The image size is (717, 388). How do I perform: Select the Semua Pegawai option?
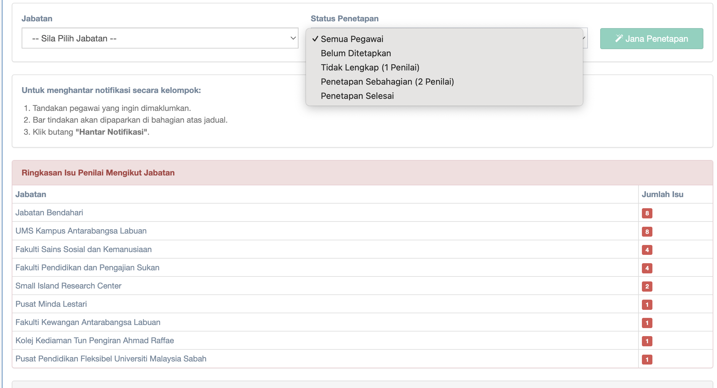[352, 39]
